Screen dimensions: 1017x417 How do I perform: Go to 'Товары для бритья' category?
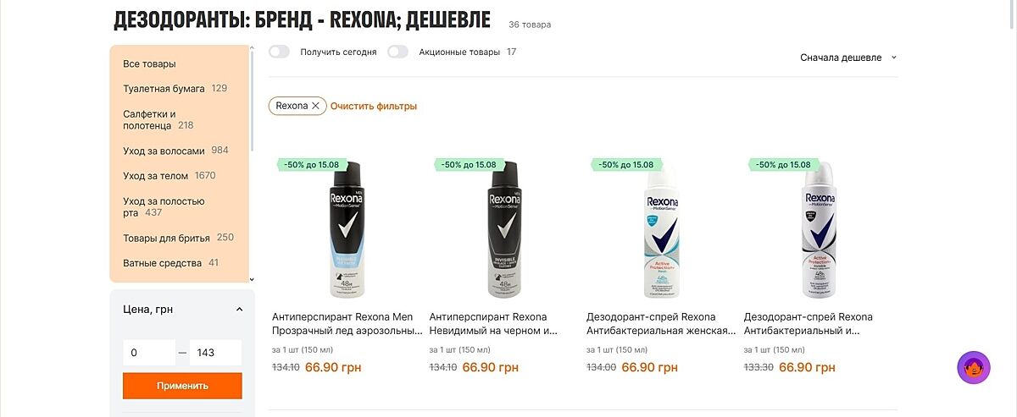point(166,238)
